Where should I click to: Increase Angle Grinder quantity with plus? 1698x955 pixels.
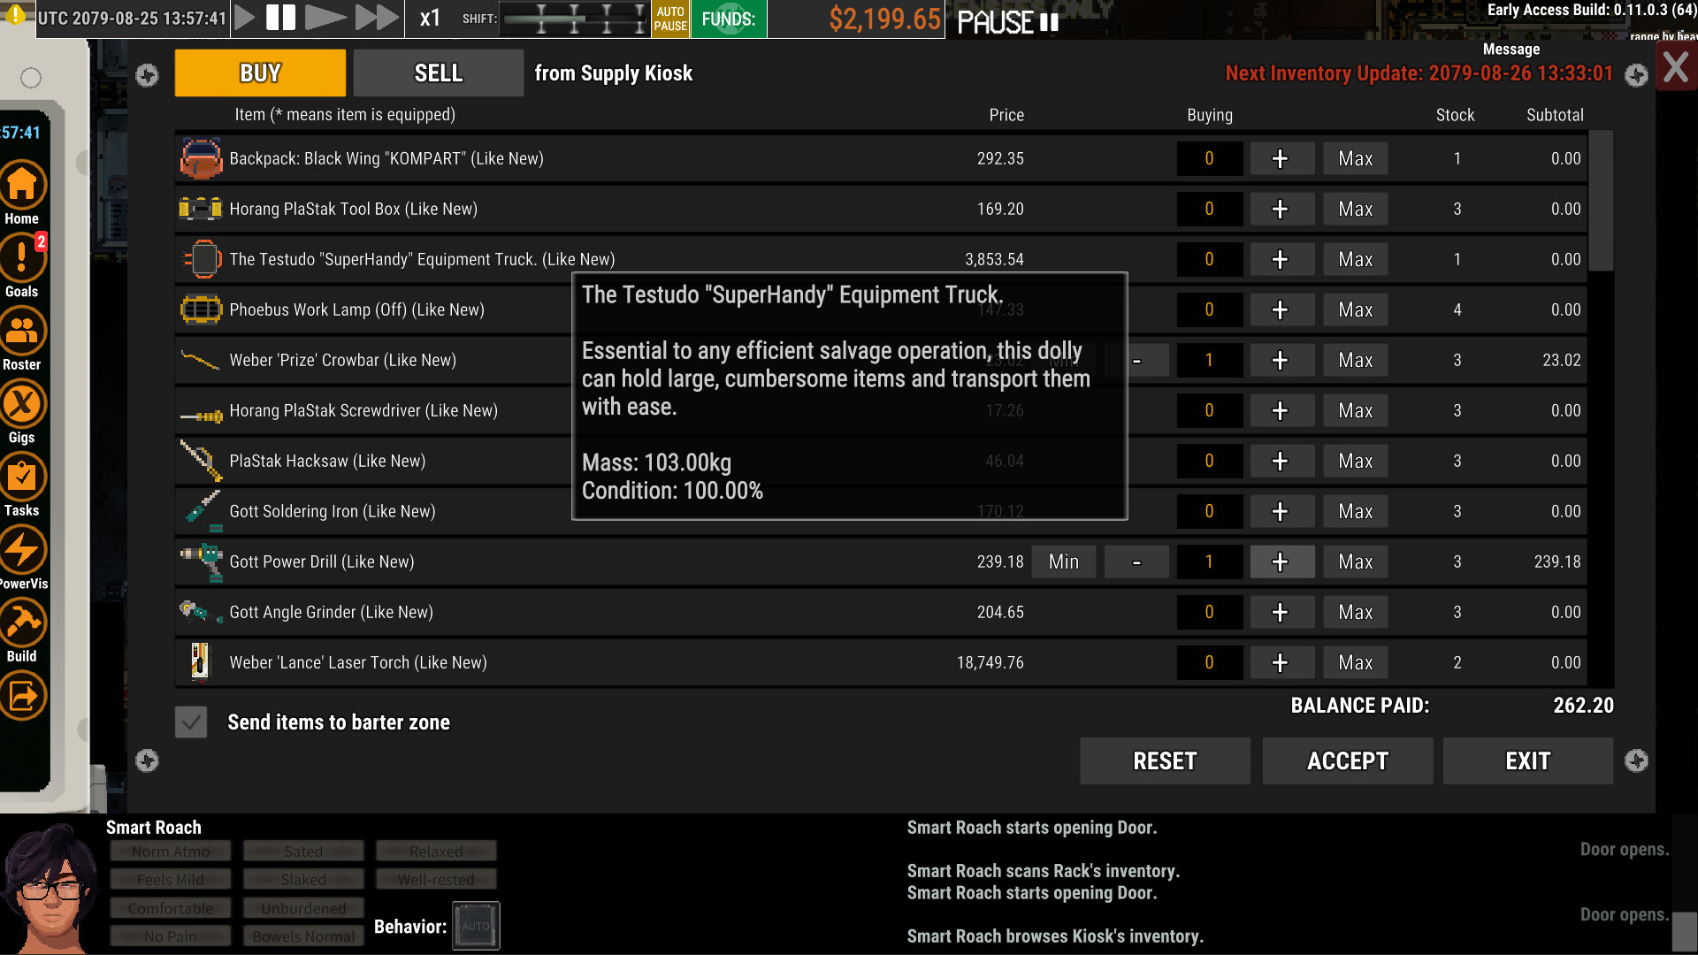click(x=1281, y=613)
